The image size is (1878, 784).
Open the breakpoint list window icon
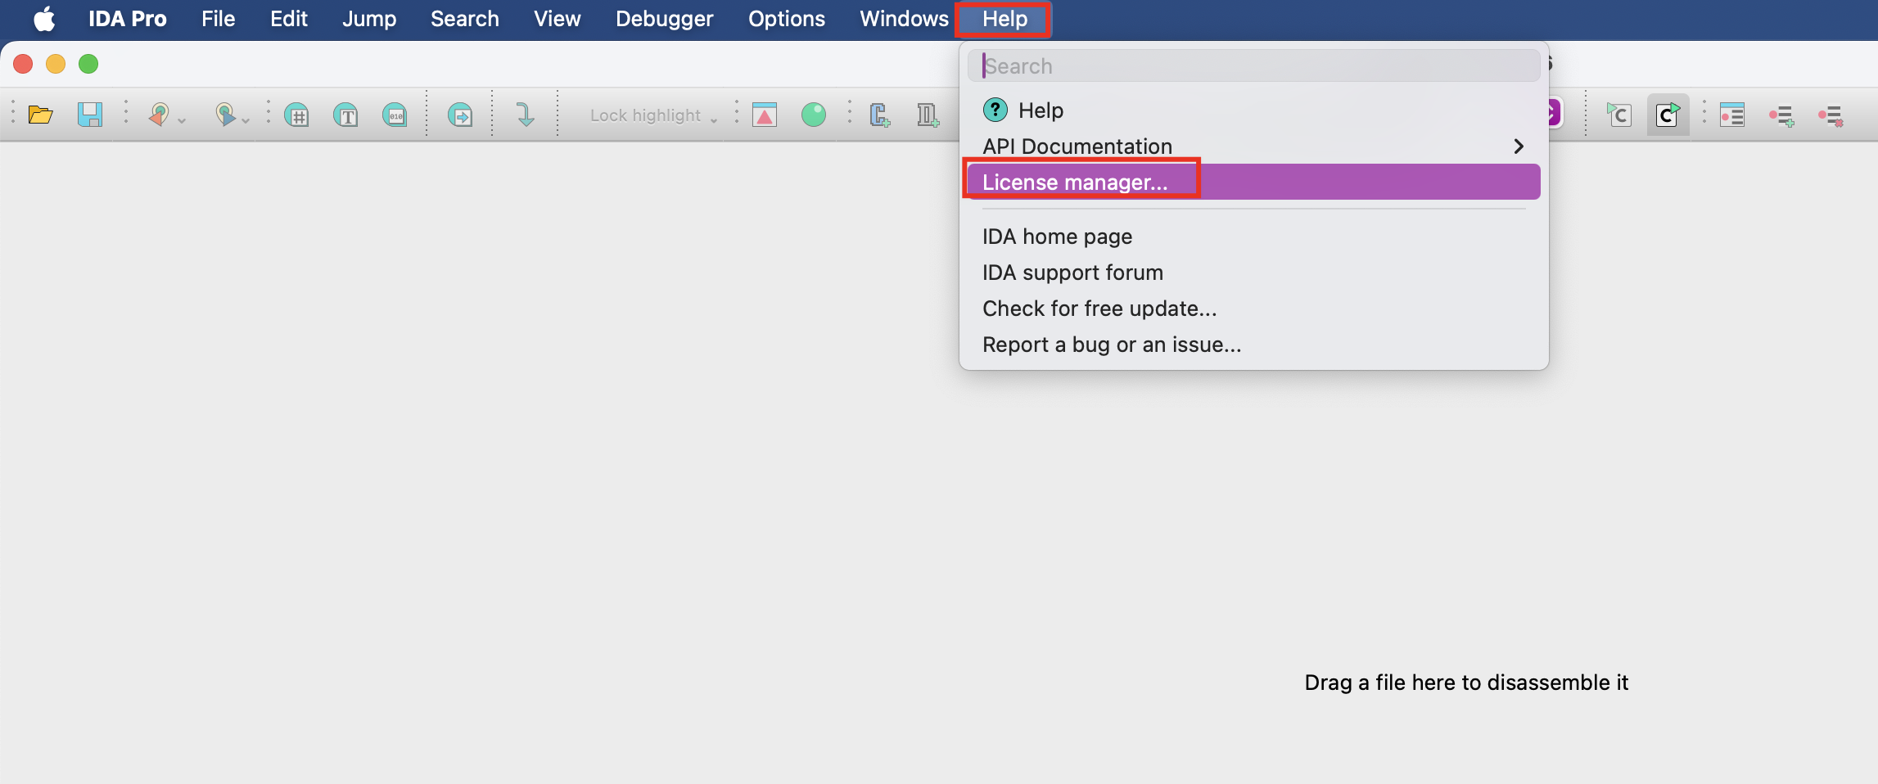pyautogui.click(x=1732, y=115)
